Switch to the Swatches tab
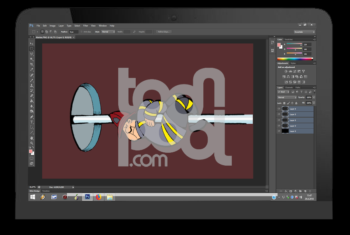The height and width of the screenshot is (235, 350). click(289, 39)
